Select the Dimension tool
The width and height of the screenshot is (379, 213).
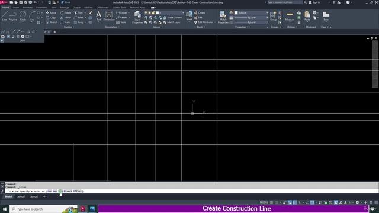(109, 16)
